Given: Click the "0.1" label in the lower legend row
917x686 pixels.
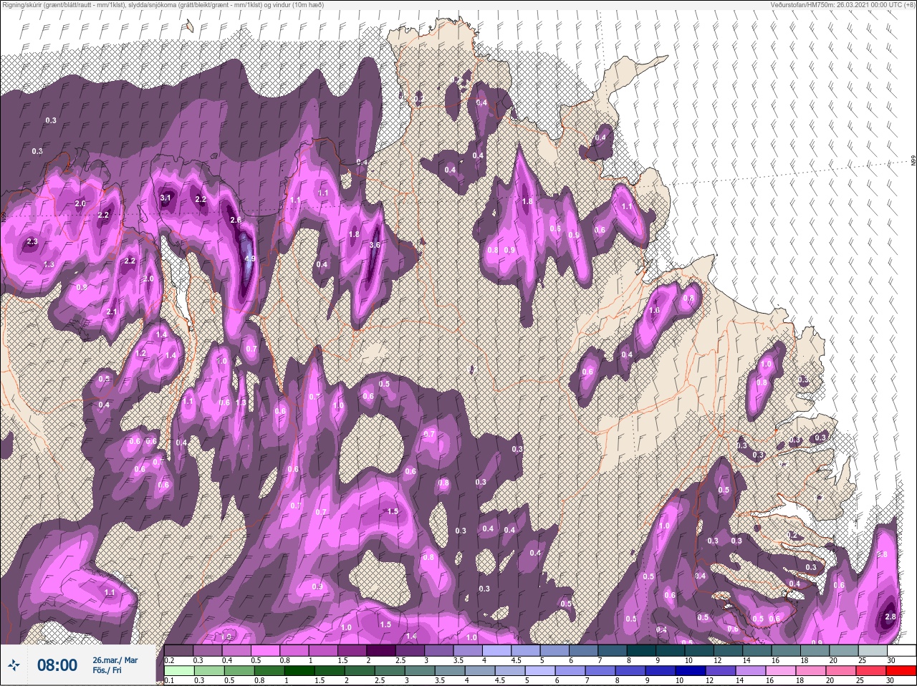Looking at the screenshot, I should pos(171,680).
